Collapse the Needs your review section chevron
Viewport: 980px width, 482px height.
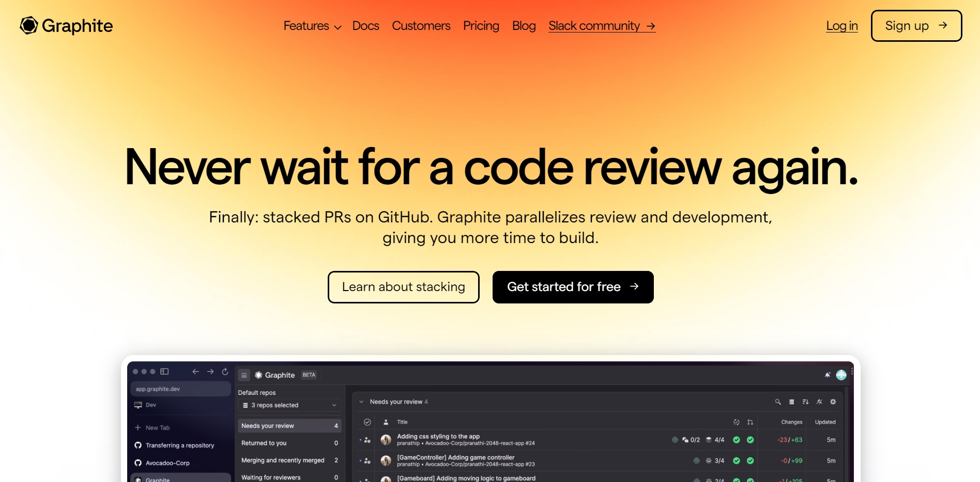click(x=361, y=402)
